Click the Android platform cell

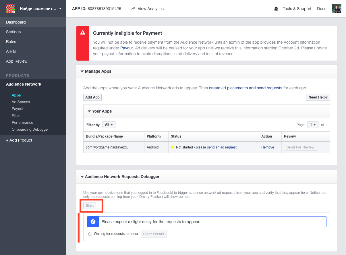click(156, 147)
